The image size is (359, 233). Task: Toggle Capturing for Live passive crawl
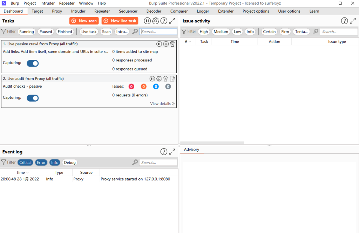point(33,63)
